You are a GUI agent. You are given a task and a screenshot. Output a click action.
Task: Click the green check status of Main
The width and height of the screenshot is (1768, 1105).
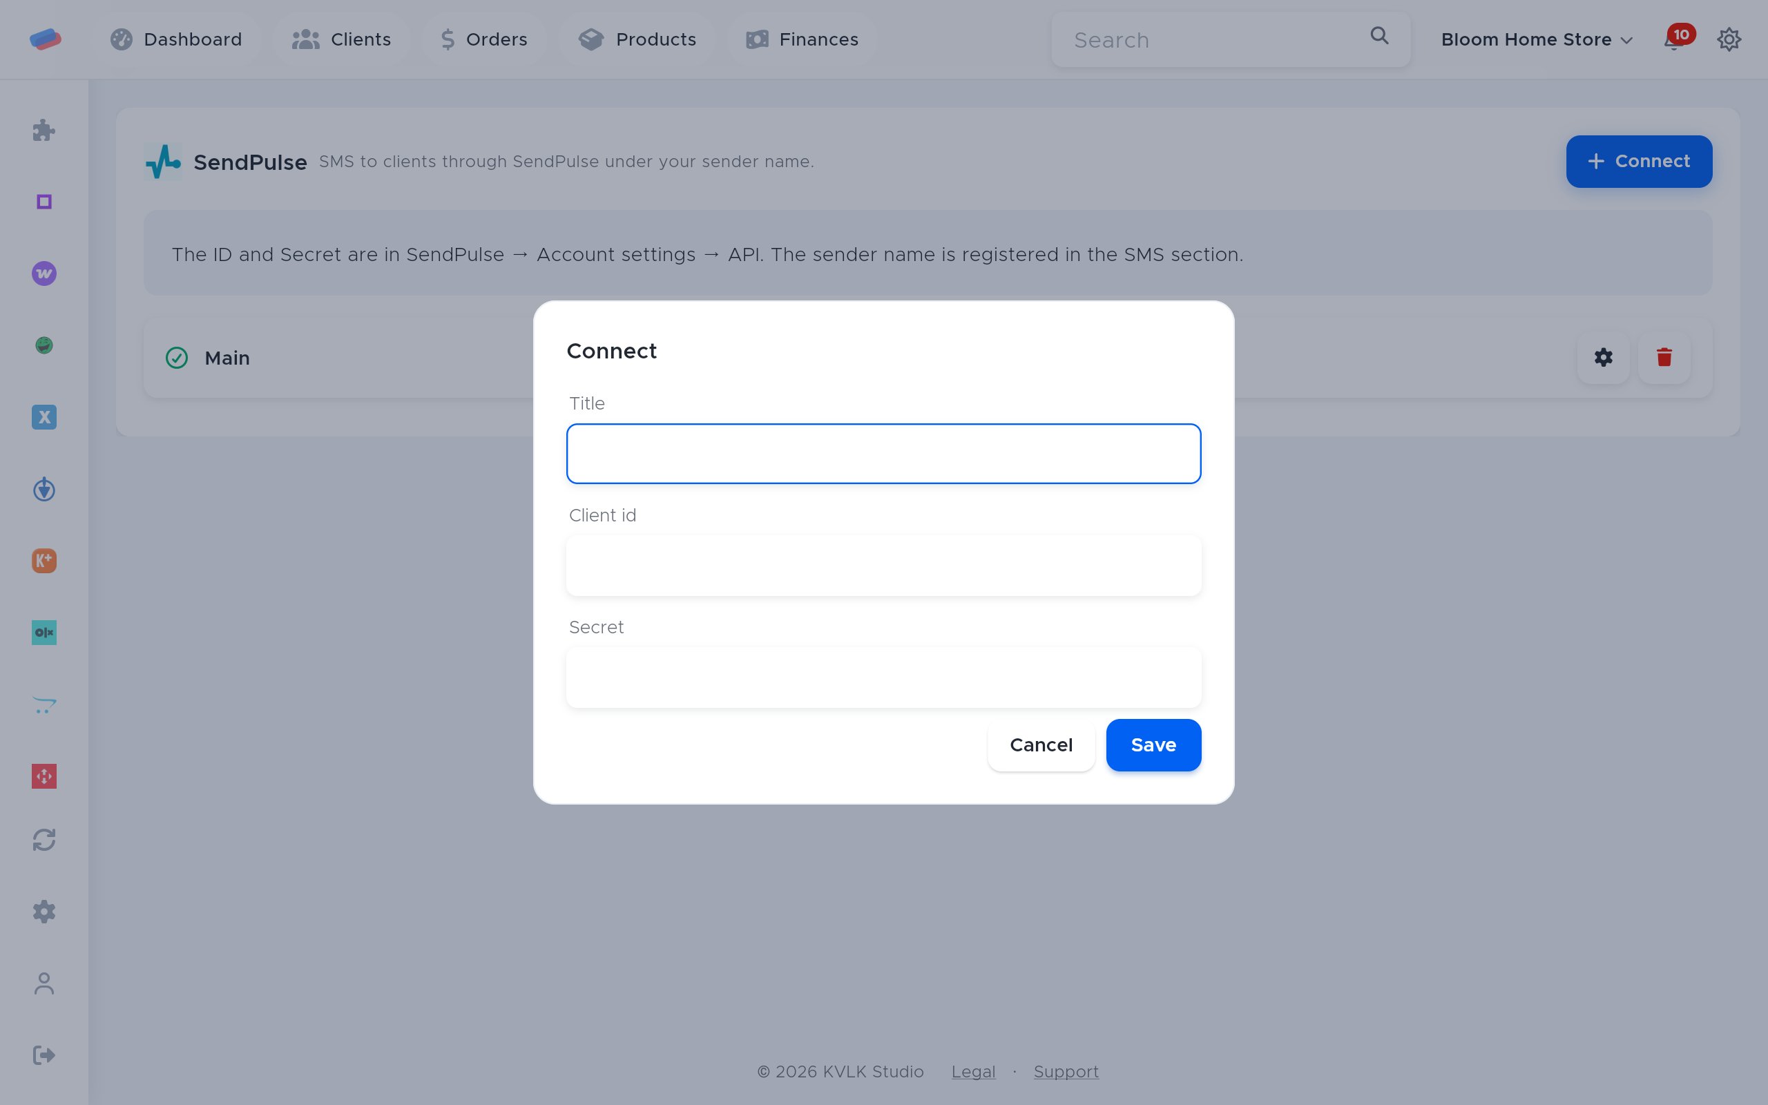(177, 358)
